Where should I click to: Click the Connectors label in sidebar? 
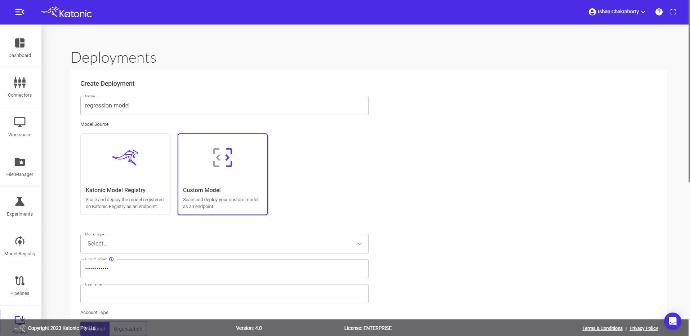pyautogui.click(x=20, y=95)
